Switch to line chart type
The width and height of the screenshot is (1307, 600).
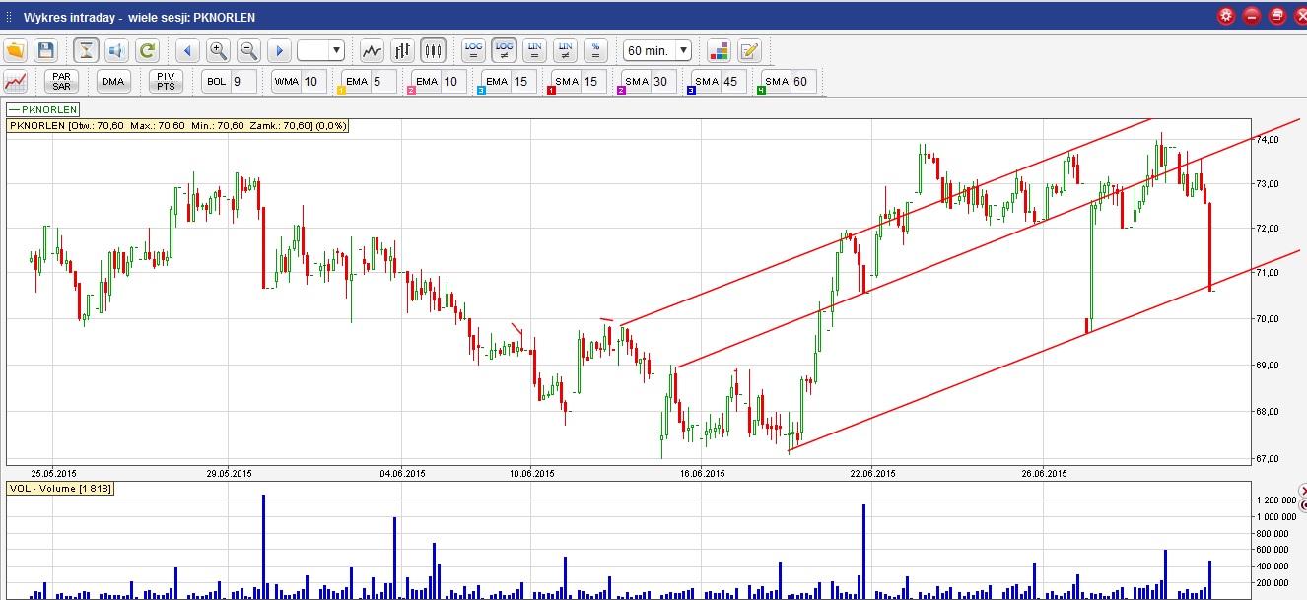tap(372, 50)
